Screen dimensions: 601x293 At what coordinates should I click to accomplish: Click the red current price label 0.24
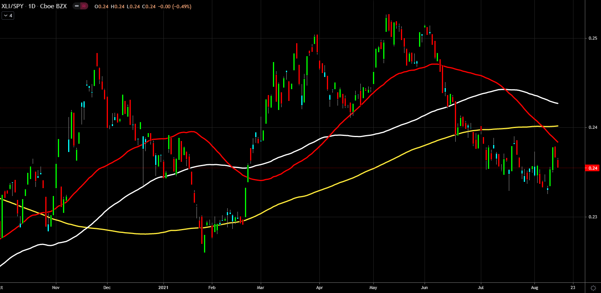593,168
